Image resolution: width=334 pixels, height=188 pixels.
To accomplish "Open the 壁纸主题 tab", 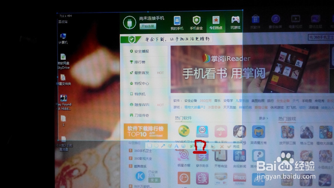I will 316,22.
